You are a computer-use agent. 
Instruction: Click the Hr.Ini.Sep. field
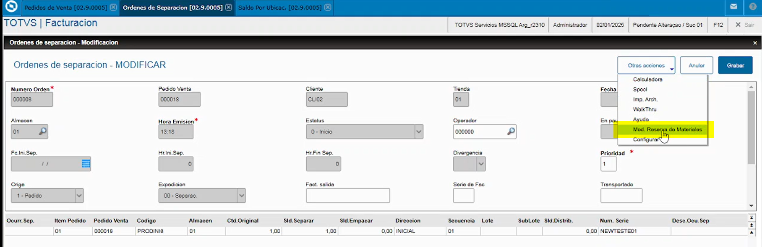click(176, 164)
